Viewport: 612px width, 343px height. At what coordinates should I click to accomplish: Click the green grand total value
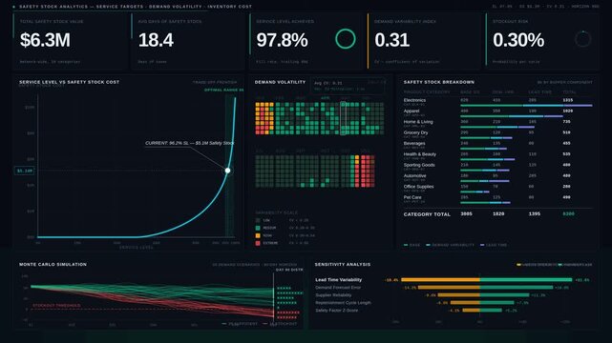click(568, 213)
